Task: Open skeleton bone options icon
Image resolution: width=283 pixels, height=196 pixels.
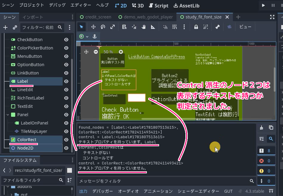Action: pyautogui.click(x=218, y=27)
